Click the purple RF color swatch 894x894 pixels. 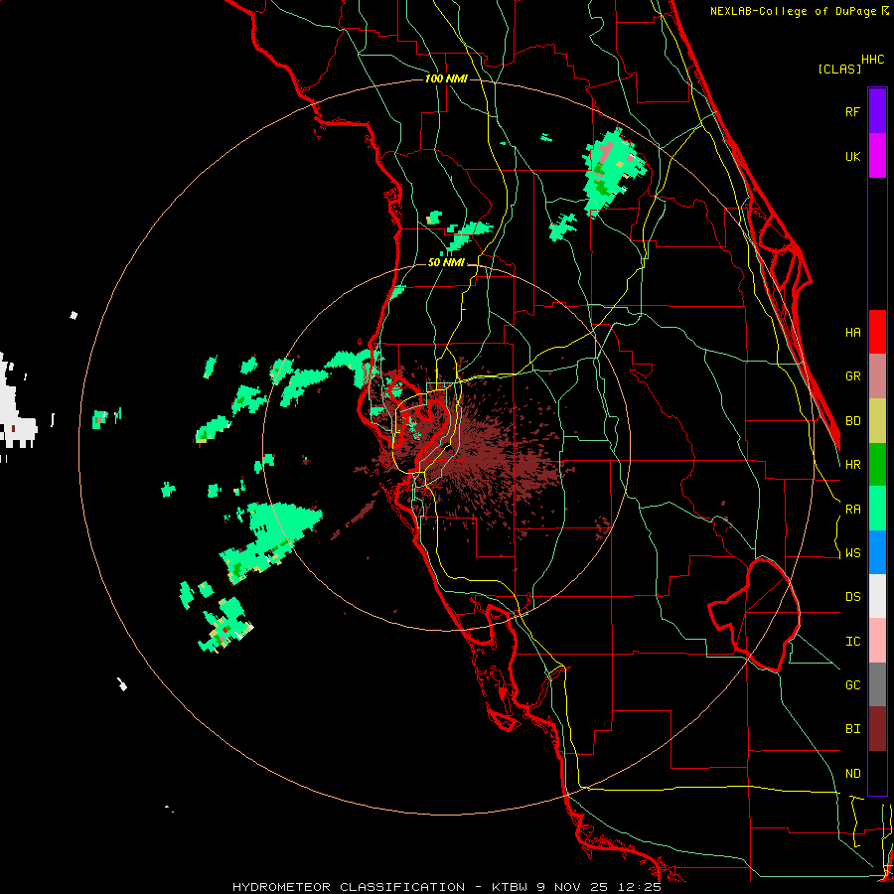coord(877,111)
